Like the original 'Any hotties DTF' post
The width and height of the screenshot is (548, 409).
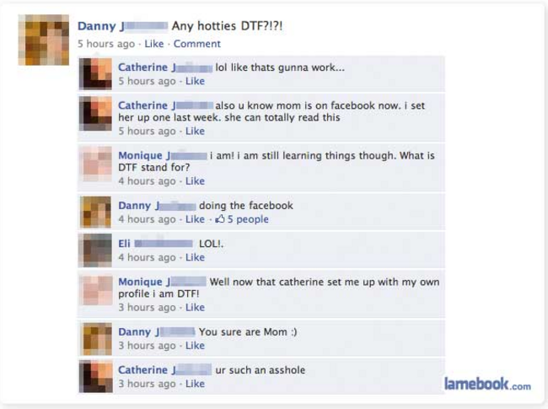(x=154, y=44)
